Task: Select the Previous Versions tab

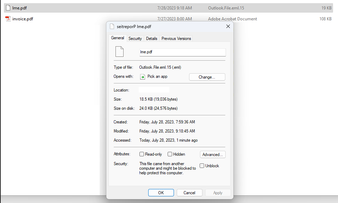Action: [x=176, y=39]
